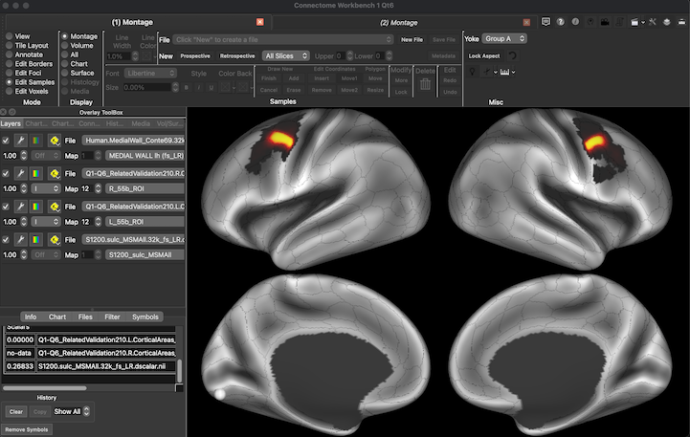690x437 pixels.
Task: Open the tools wrench-screwdriver icon
Action: pos(653,21)
